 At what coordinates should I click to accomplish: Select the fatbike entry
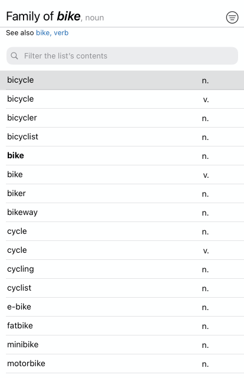125,325
